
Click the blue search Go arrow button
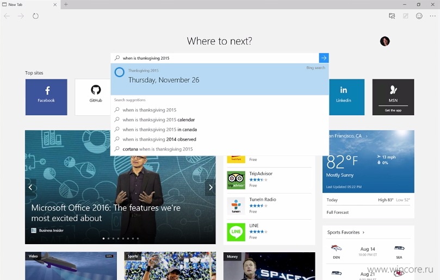(x=324, y=58)
